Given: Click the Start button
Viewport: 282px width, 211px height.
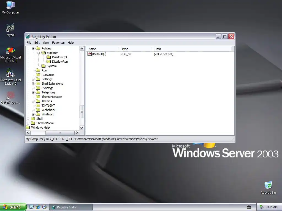Looking at the screenshot, I should 13,207.
